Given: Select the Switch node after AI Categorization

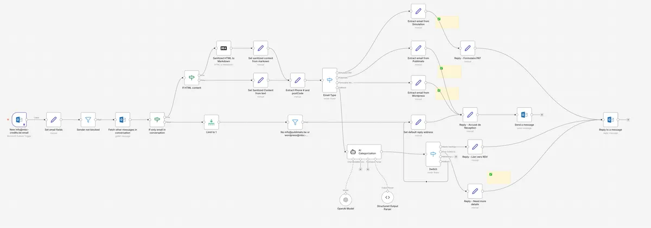Looking at the screenshot, I should tap(433, 154).
